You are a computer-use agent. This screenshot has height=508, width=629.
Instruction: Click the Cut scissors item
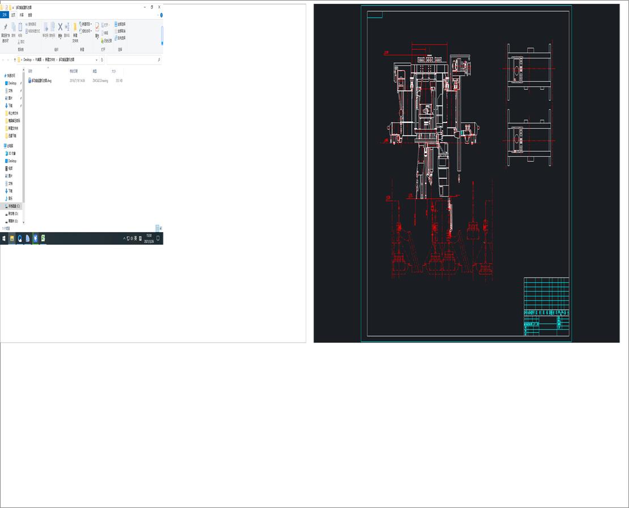coord(21,42)
